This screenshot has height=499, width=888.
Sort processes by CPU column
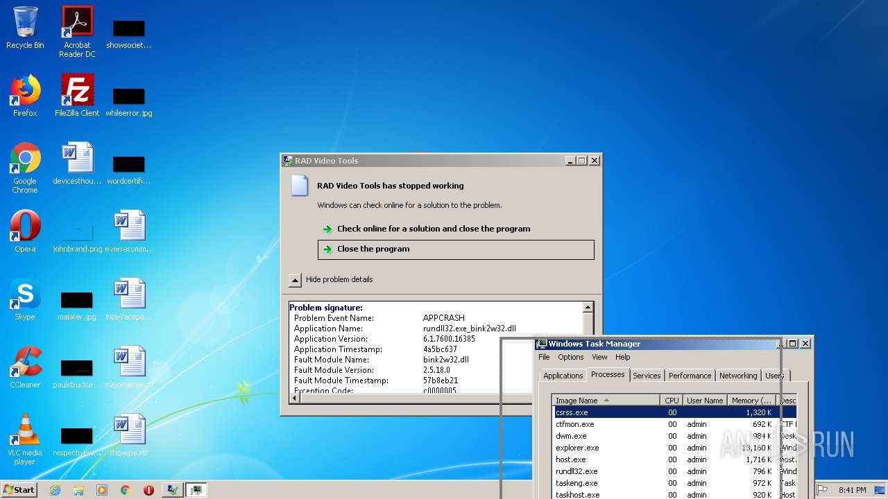pyautogui.click(x=672, y=401)
